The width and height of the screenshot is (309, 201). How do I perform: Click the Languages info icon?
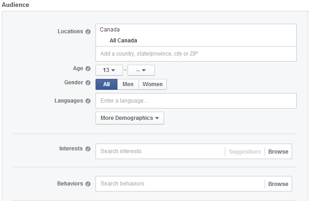[x=88, y=101]
